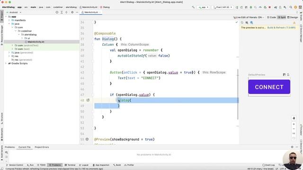Click the editor vertical scrollbar

[238, 94]
